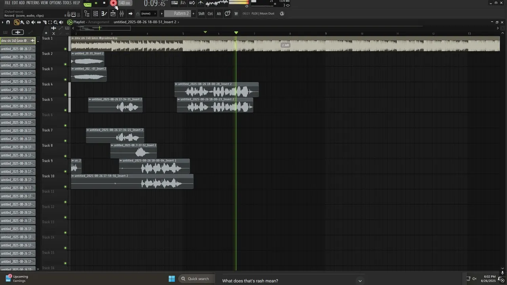Click the red record button

pyautogui.click(x=113, y=3)
